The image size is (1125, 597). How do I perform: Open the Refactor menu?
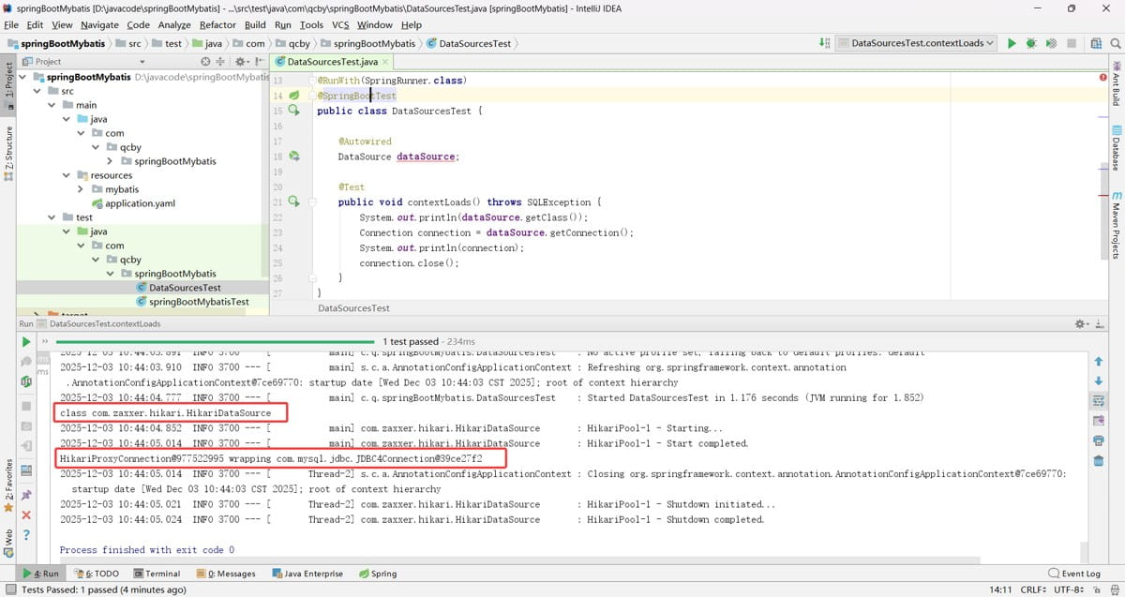(x=217, y=25)
